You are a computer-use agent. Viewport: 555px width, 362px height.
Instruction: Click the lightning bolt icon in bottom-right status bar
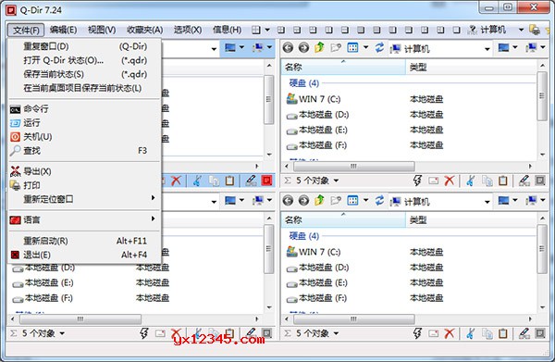pos(418,333)
